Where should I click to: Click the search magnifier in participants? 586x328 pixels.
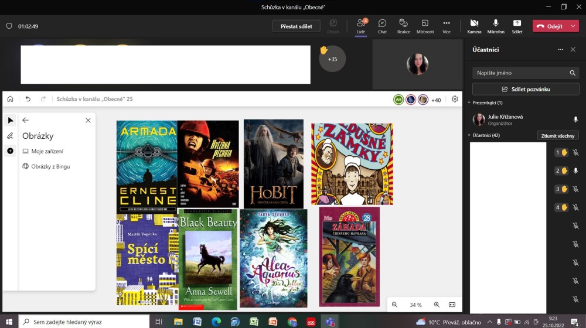572,73
